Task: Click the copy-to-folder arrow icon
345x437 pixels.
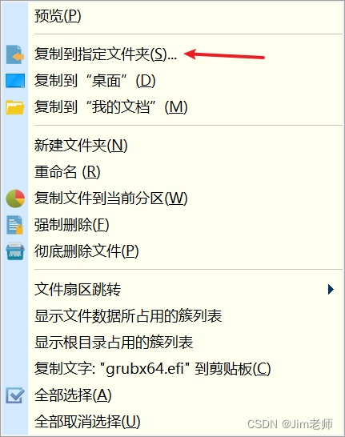Action: tap(15, 54)
